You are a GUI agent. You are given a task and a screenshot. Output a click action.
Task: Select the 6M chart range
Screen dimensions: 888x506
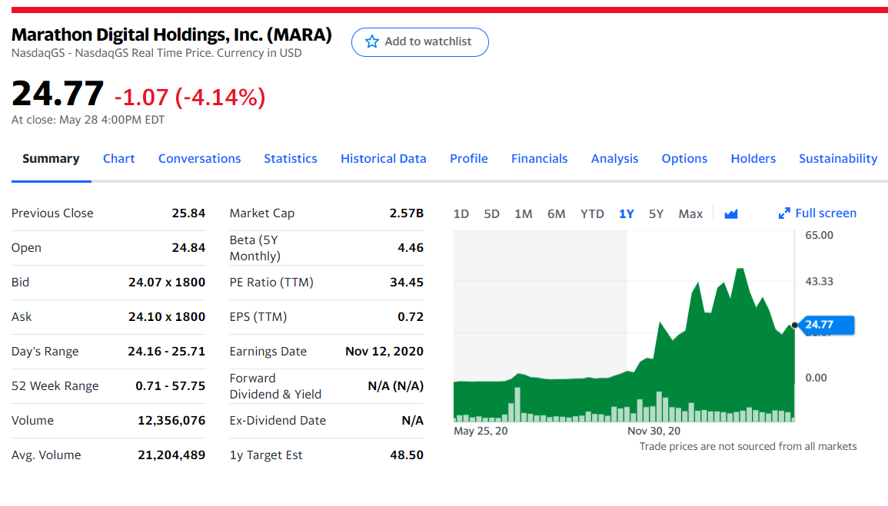(x=556, y=213)
